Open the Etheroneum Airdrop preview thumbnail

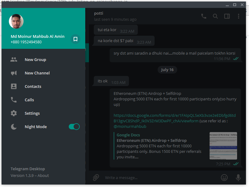pos(223,146)
